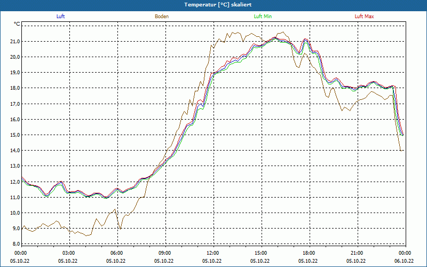Click the y-axis value 20,0
Image resolution: width=427 pixels, height=267 pixels.
point(15,57)
